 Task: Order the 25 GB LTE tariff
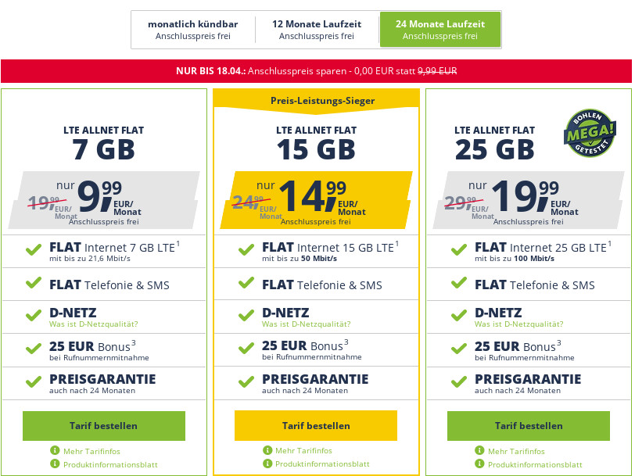529,426
